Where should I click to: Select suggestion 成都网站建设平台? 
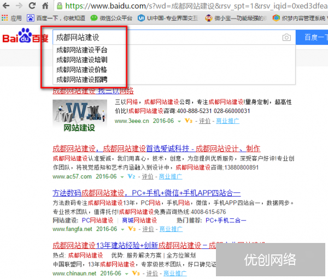[82, 50]
